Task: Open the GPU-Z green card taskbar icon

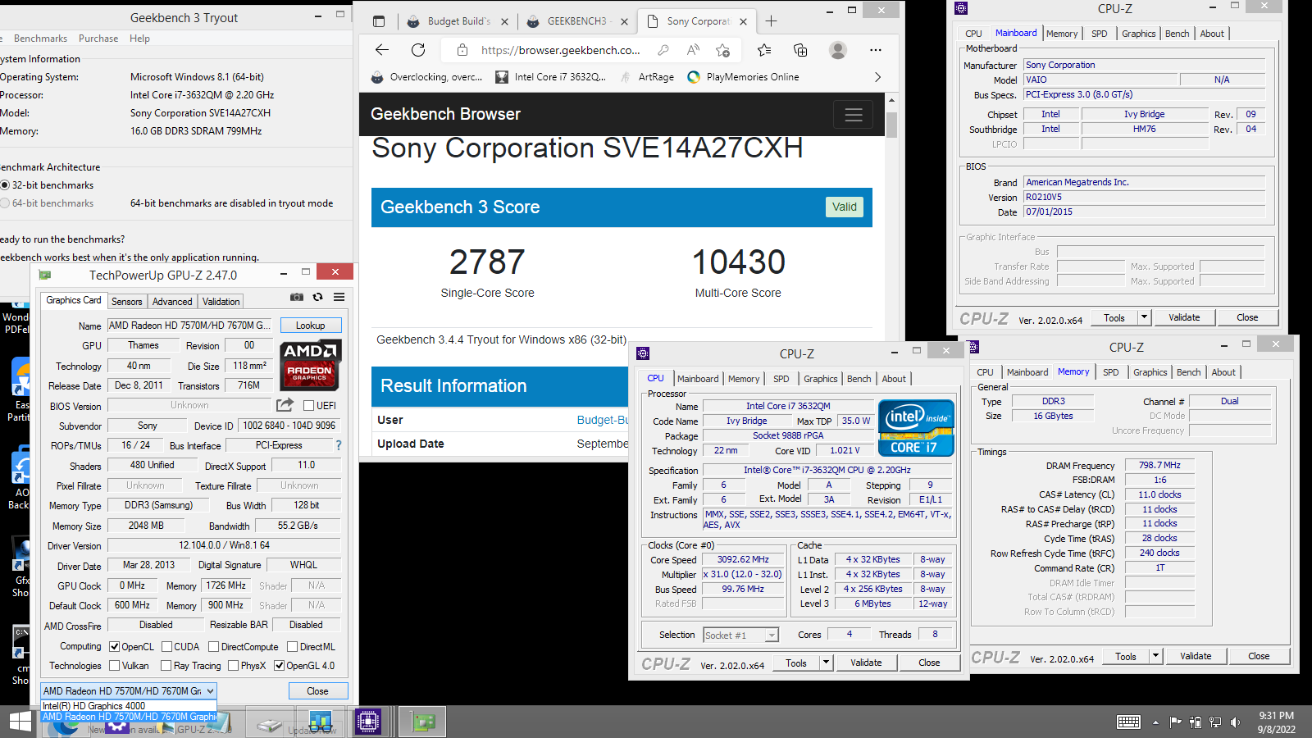Action: point(423,722)
